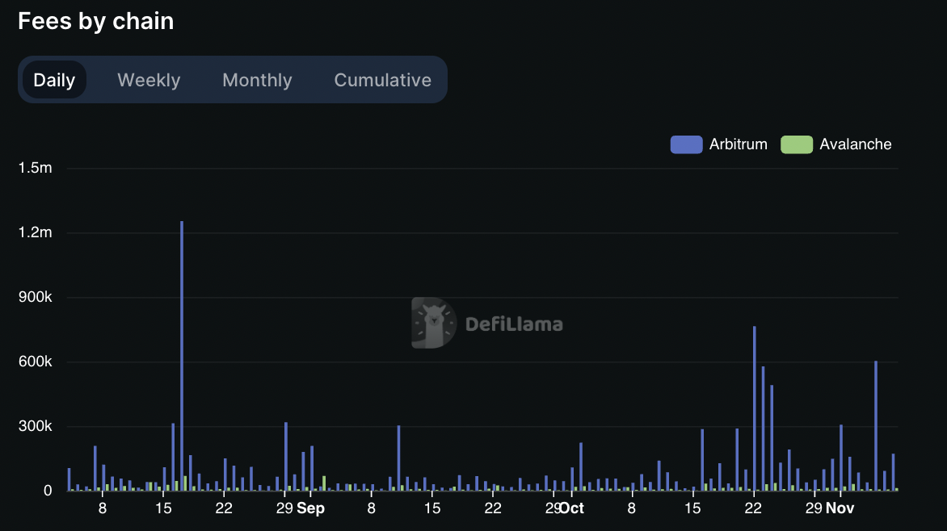Image resolution: width=947 pixels, height=531 pixels.
Task: Click the "Fees by chain" title
Action: point(95,21)
